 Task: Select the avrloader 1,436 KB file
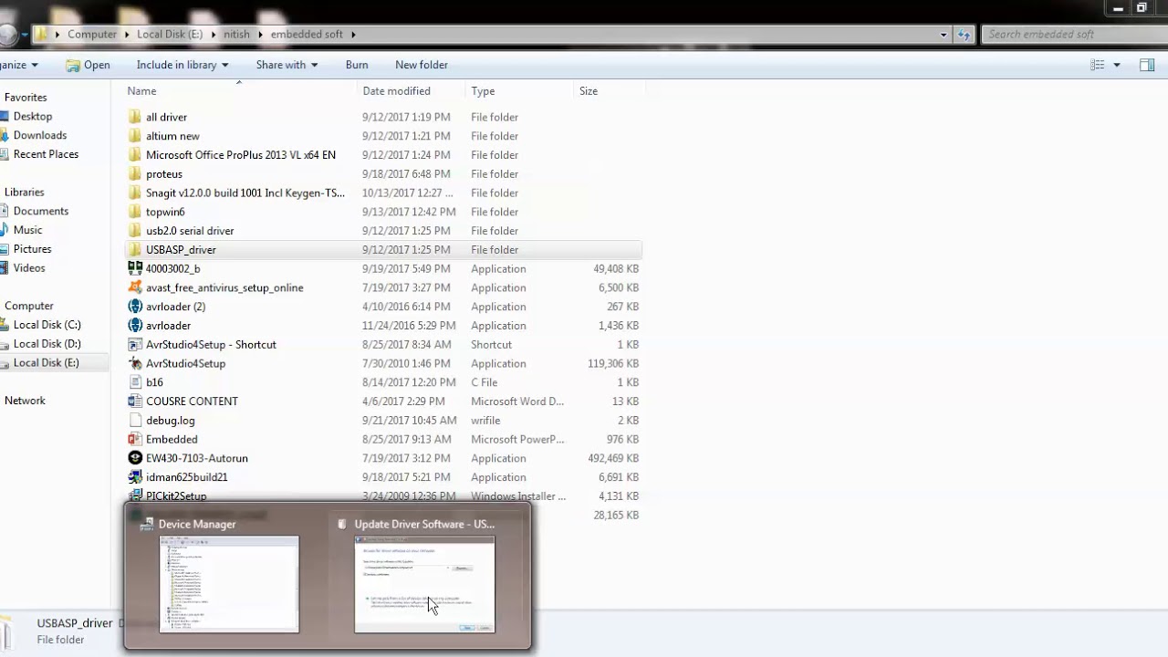click(x=383, y=326)
